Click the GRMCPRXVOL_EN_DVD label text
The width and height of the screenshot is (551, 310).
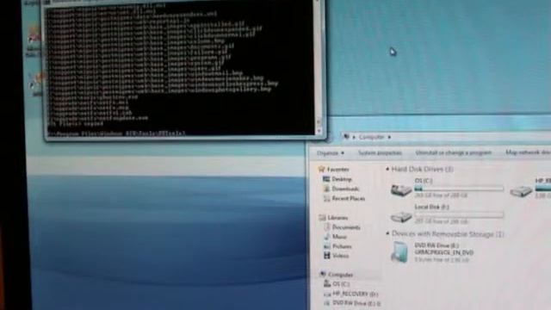click(x=444, y=252)
